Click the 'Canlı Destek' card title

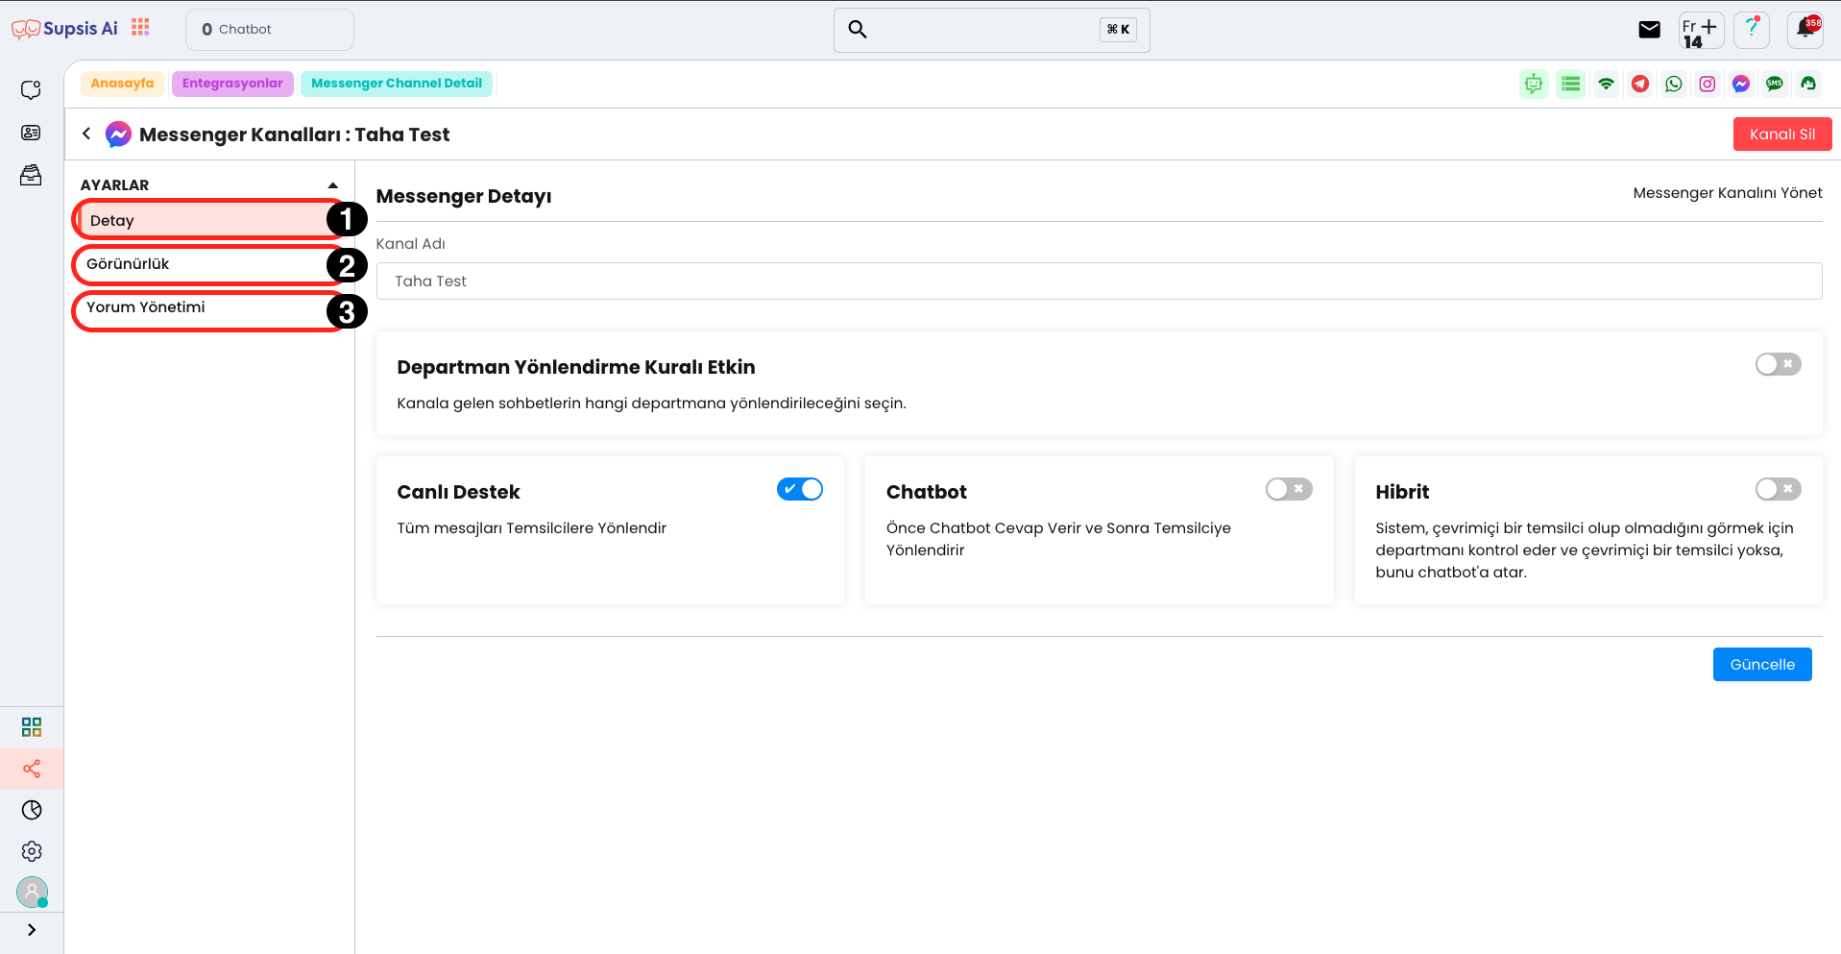(458, 492)
